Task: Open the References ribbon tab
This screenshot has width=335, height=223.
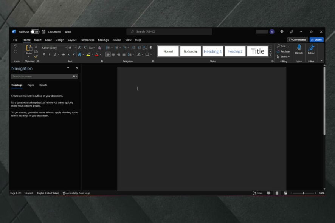Action: pos(87,40)
